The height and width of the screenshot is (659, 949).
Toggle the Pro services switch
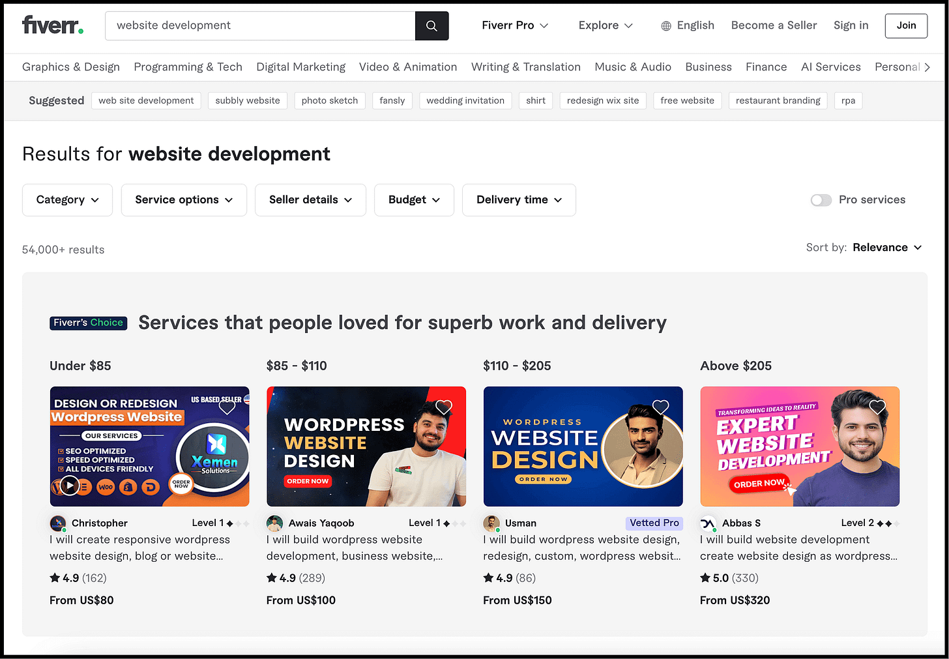pos(821,200)
